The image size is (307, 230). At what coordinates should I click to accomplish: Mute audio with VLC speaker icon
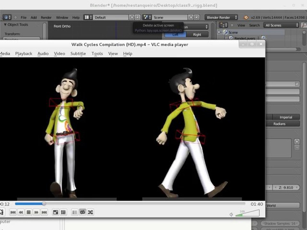point(231,215)
